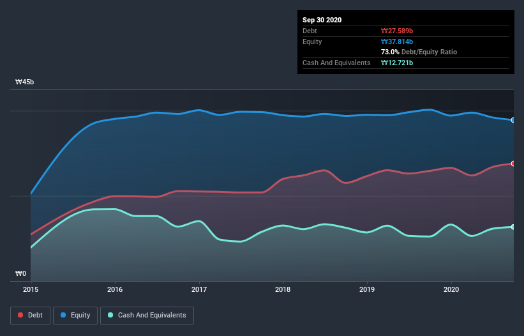Toggle the Debt series legend button
Image resolution: width=524 pixels, height=336 pixels.
pos(31,316)
